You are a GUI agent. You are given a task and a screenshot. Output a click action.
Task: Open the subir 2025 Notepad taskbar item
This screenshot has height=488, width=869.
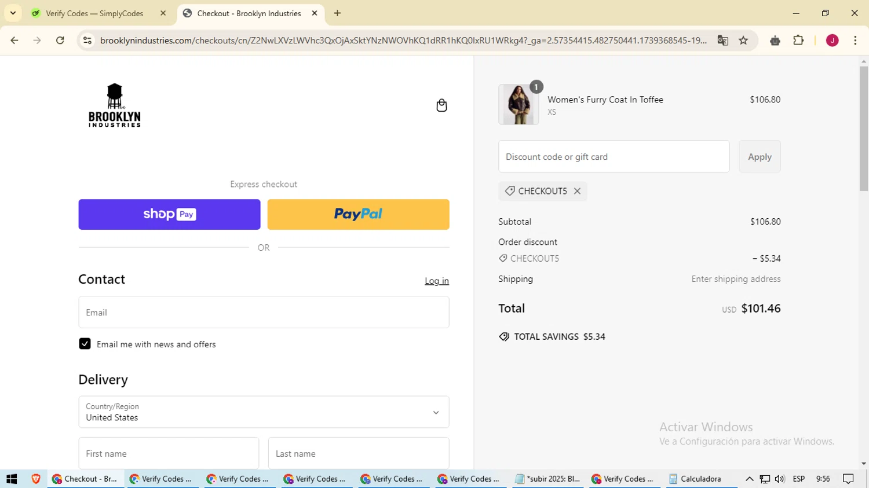(x=549, y=479)
